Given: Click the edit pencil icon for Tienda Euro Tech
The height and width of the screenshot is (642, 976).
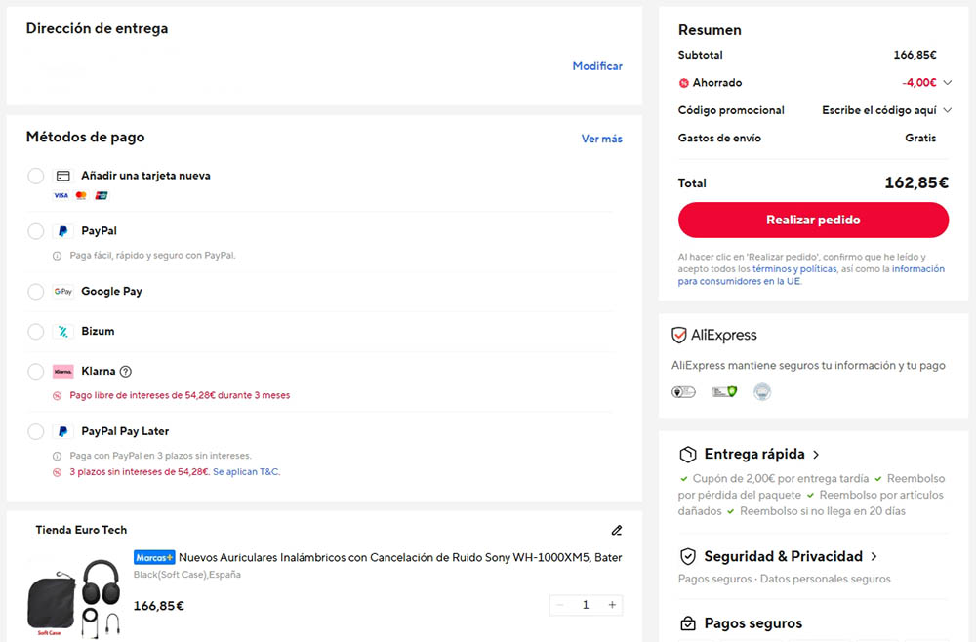Looking at the screenshot, I should pos(616,530).
